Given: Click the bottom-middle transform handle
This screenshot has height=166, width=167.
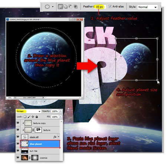Looking at the screenshot, I should 136,80.
